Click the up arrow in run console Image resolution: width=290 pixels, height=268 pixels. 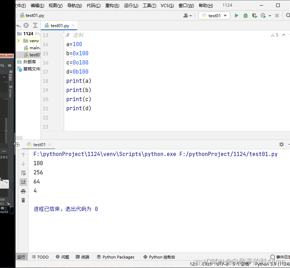(23, 155)
